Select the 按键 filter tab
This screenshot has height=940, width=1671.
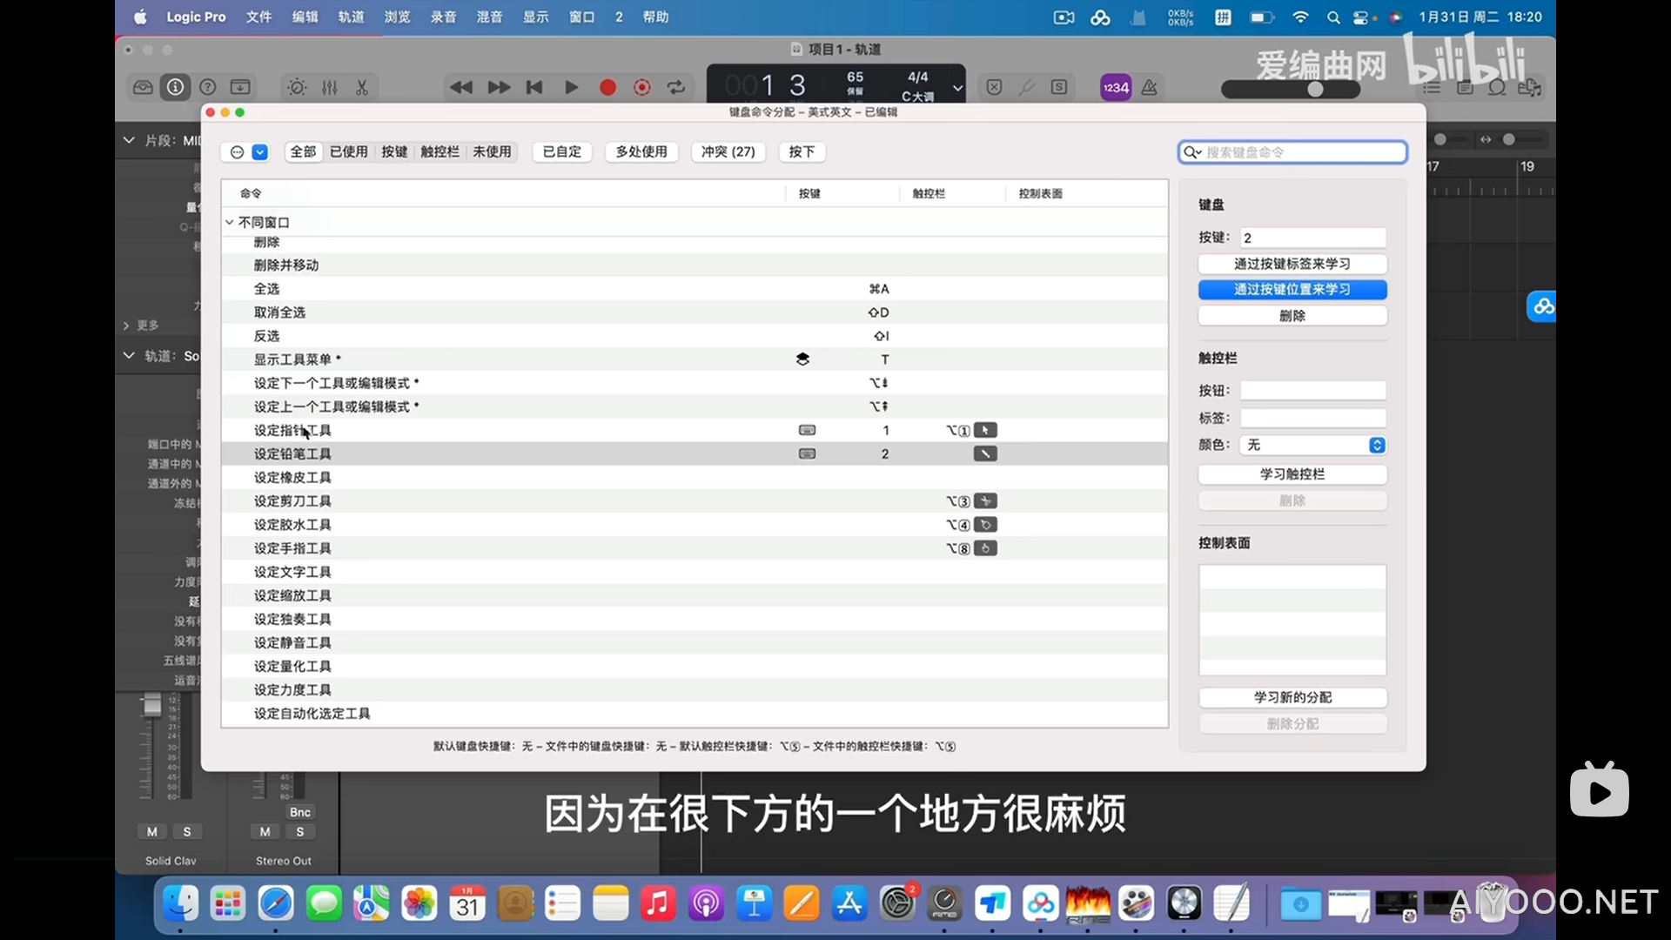[x=394, y=152]
